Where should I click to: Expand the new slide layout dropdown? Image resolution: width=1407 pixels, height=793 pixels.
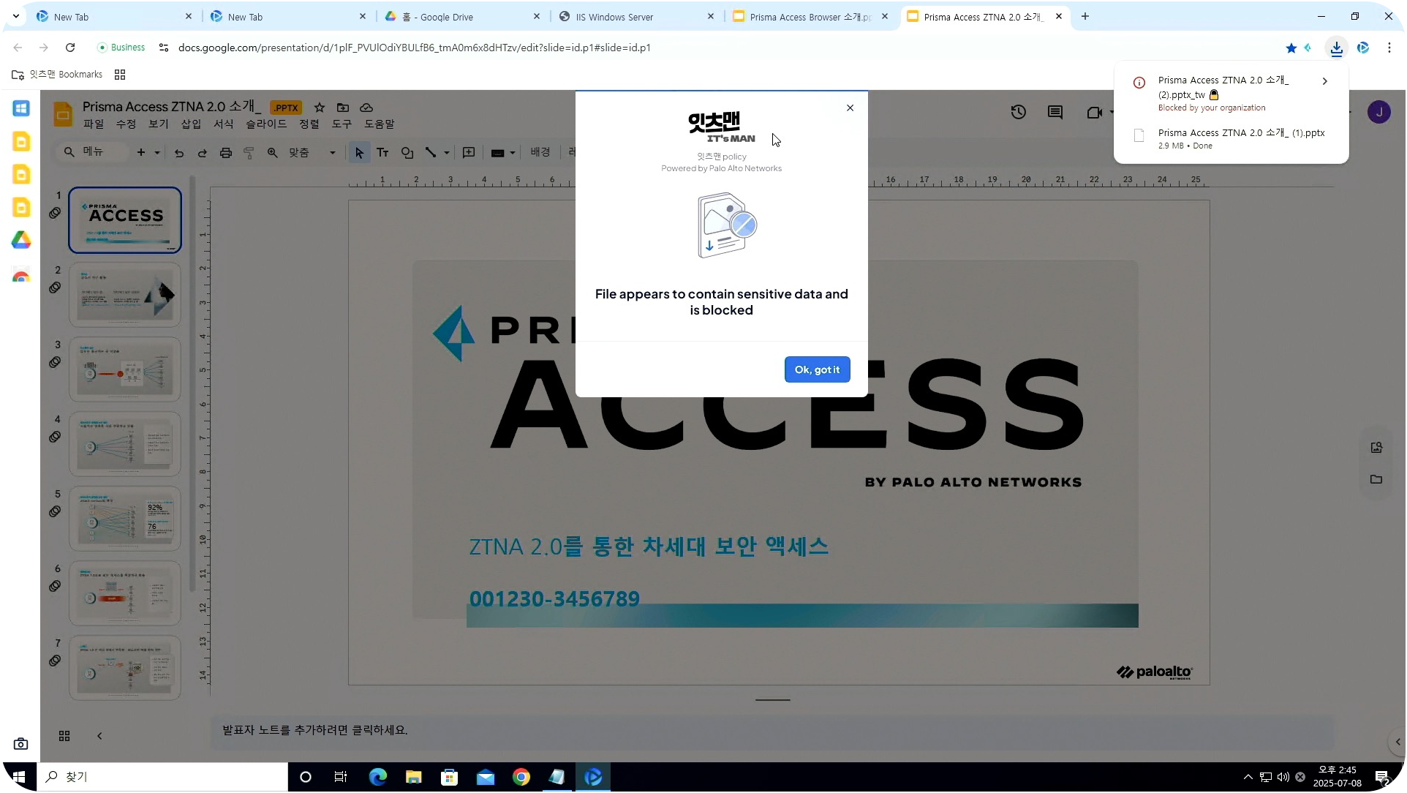pos(157,153)
